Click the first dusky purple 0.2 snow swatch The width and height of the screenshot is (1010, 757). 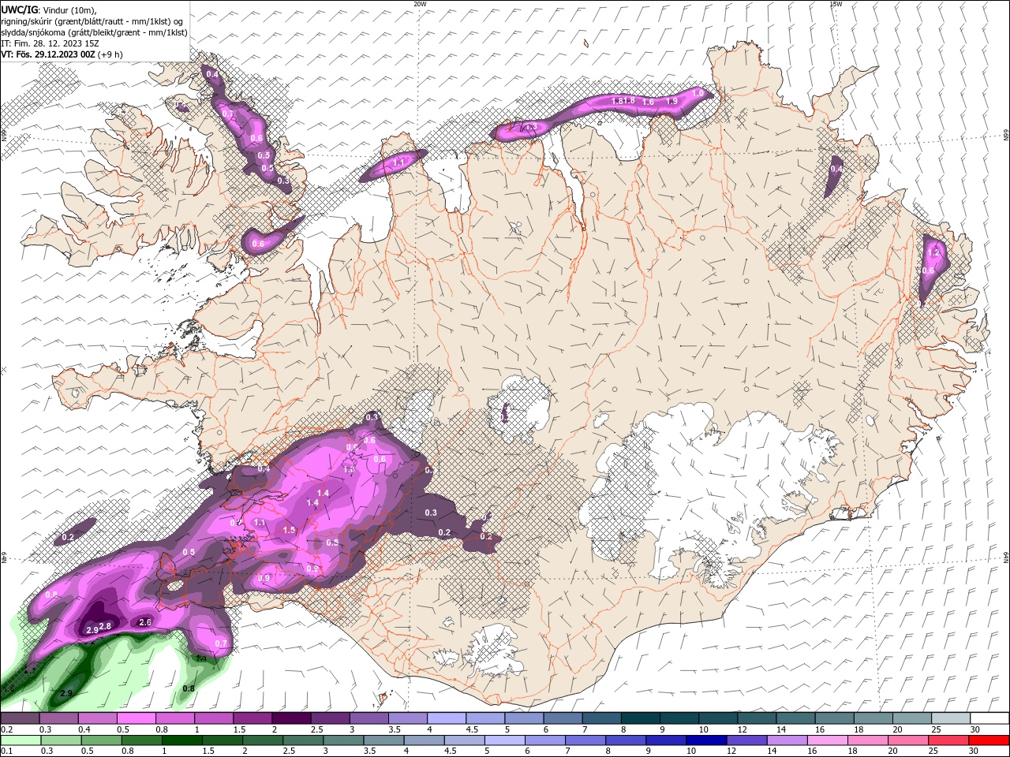[x=20, y=718]
